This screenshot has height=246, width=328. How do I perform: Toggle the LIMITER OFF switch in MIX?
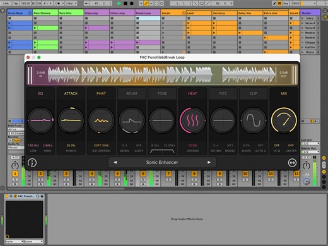[291, 145]
